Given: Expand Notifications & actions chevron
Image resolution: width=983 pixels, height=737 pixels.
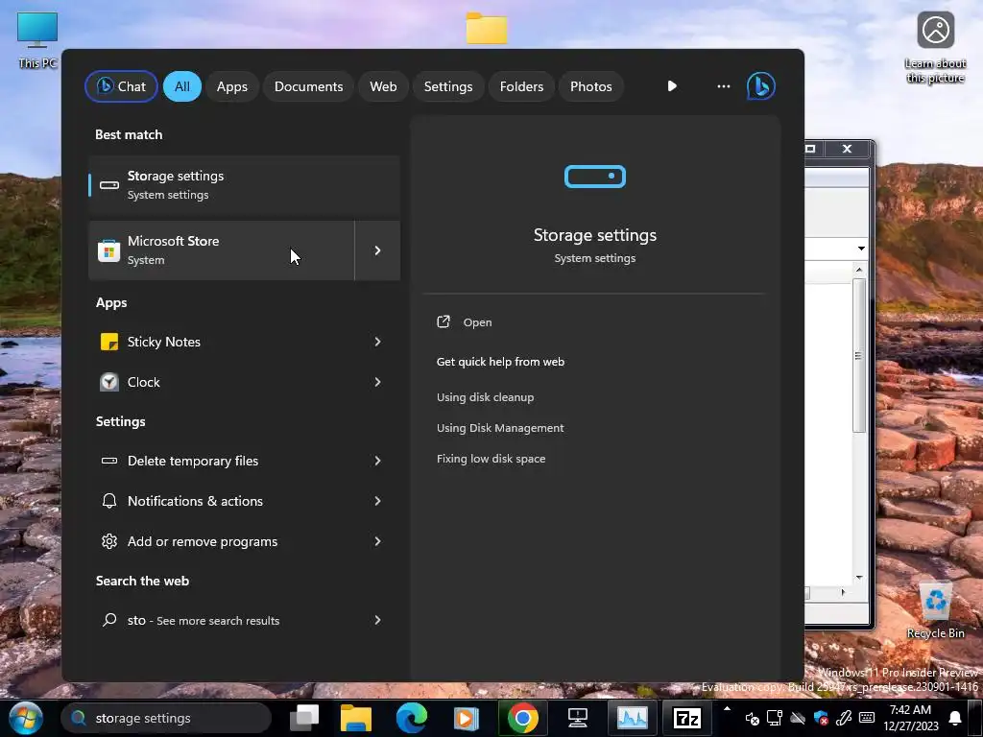Looking at the screenshot, I should coord(377,501).
